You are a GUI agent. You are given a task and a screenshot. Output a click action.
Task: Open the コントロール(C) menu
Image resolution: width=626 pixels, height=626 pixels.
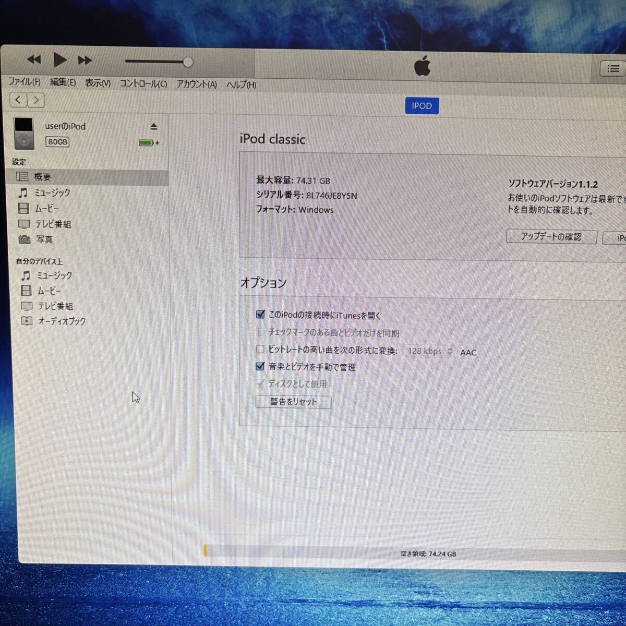pos(143,83)
